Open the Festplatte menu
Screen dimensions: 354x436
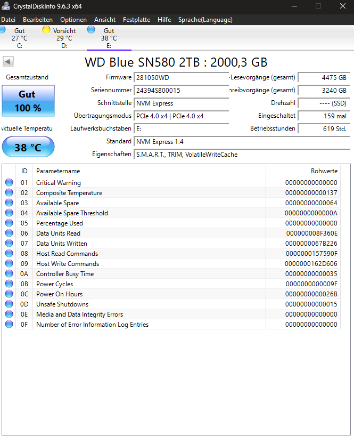pos(137,20)
